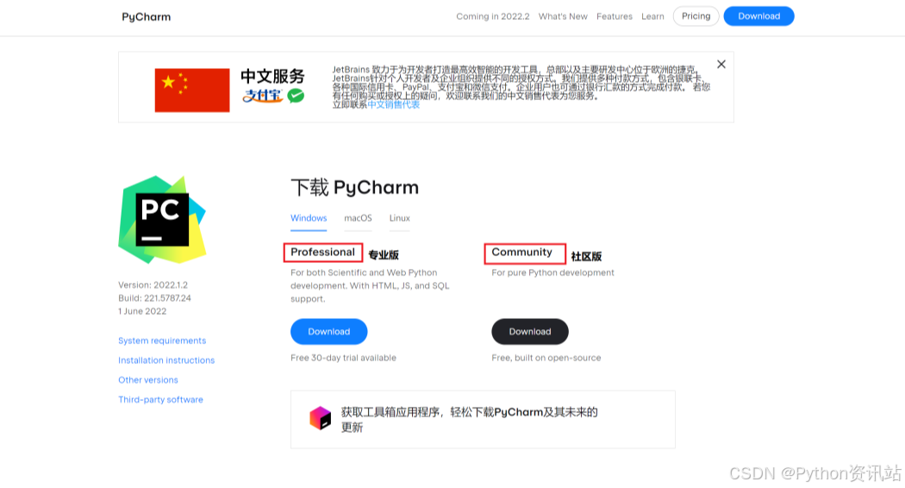Open Installation instructions link

166,360
